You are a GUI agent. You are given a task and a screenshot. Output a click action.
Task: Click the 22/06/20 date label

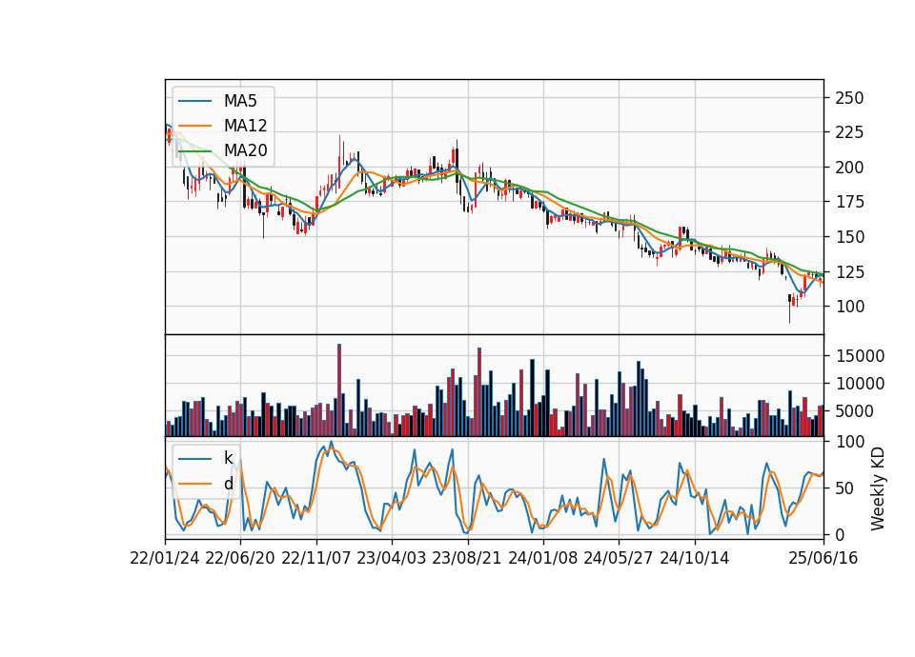pyautogui.click(x=240, y=558)
